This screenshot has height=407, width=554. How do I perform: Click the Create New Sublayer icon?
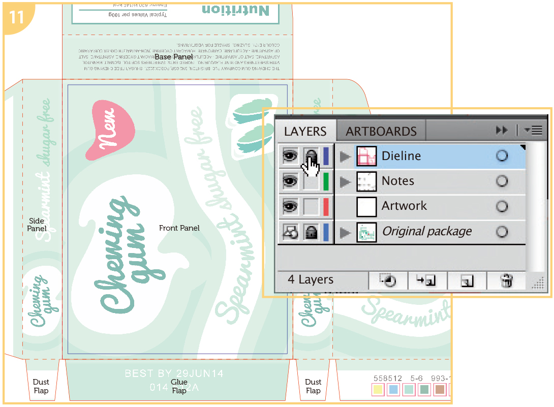coord(428,280)
